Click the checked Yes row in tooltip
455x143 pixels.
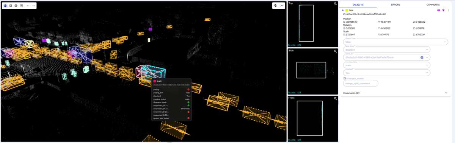click(x=171, y=96)
